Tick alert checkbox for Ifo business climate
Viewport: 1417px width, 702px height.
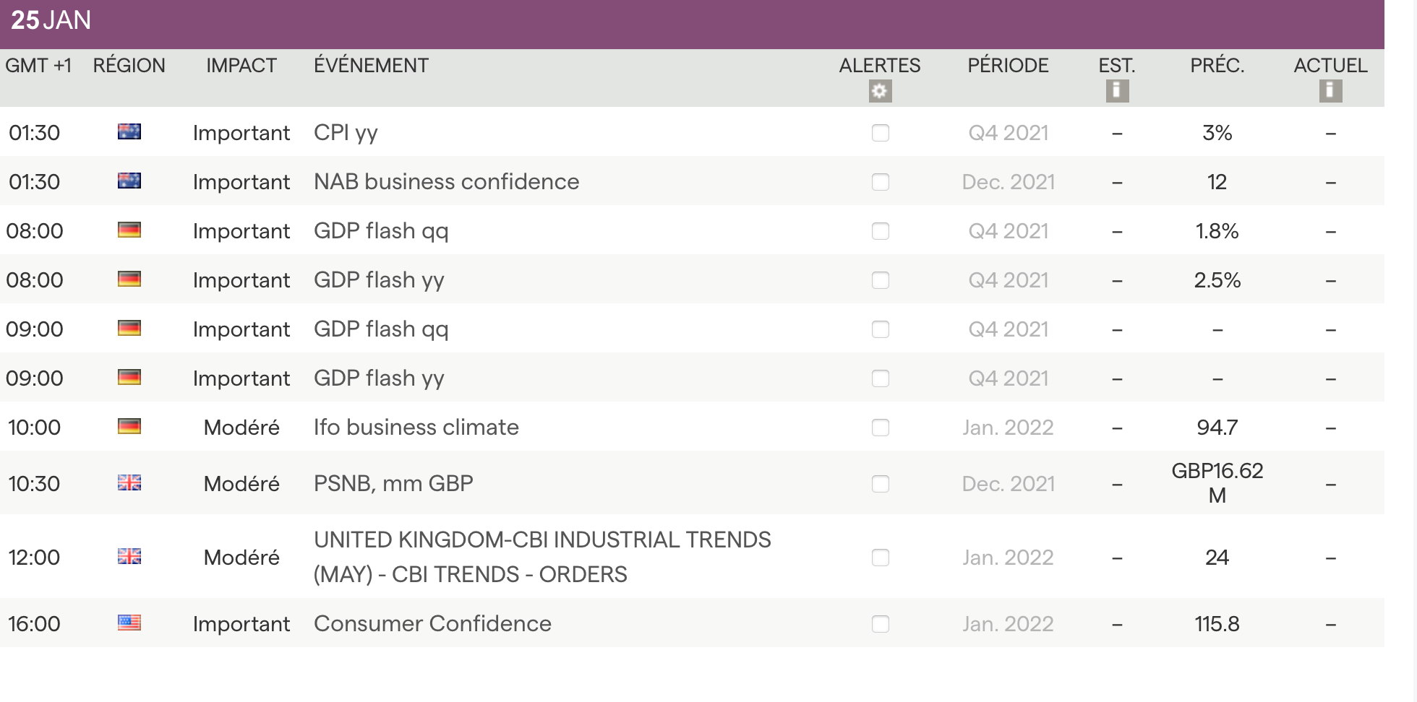click(880, 428)
